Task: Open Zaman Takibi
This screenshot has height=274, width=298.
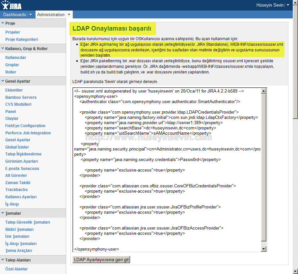Action: (18, 182)
